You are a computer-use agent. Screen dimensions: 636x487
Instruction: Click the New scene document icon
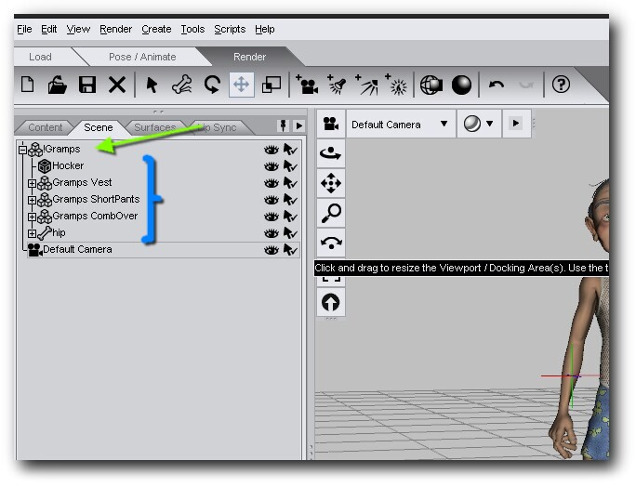tap(28, 86)
